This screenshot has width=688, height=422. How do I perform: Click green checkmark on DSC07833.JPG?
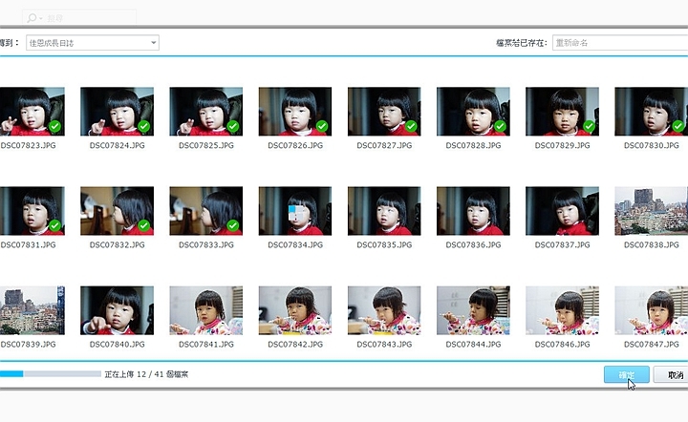233,225
